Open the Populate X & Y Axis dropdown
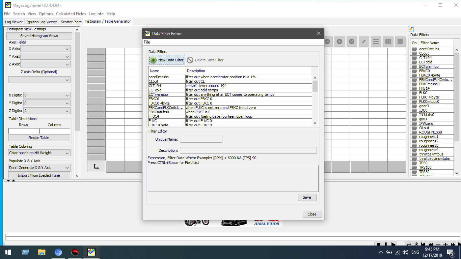 tap(39, 168)
